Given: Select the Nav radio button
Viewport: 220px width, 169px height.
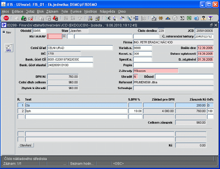Looking at the screenshot, I should point(4,32).
